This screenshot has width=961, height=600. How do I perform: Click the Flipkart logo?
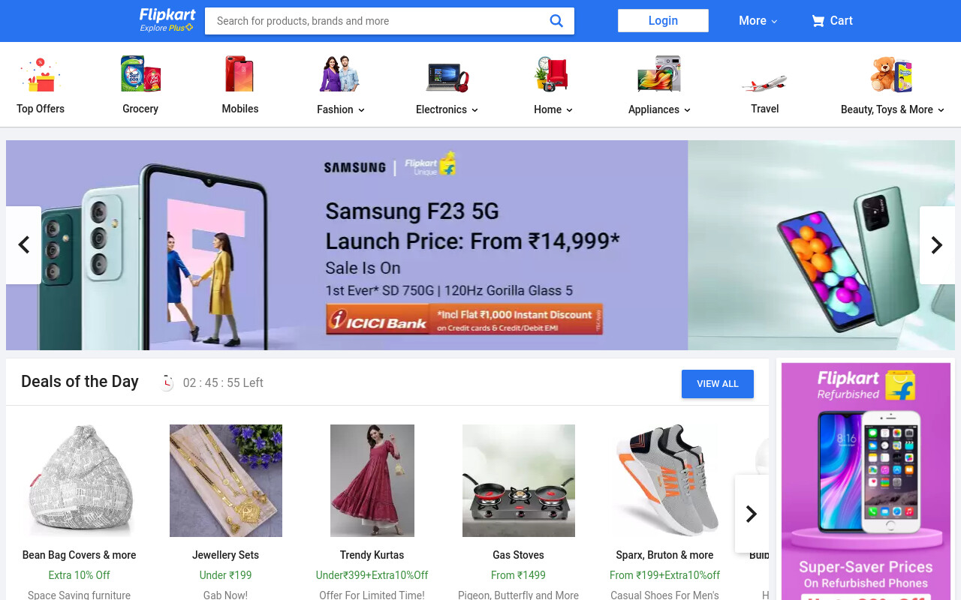click(167, 15)
